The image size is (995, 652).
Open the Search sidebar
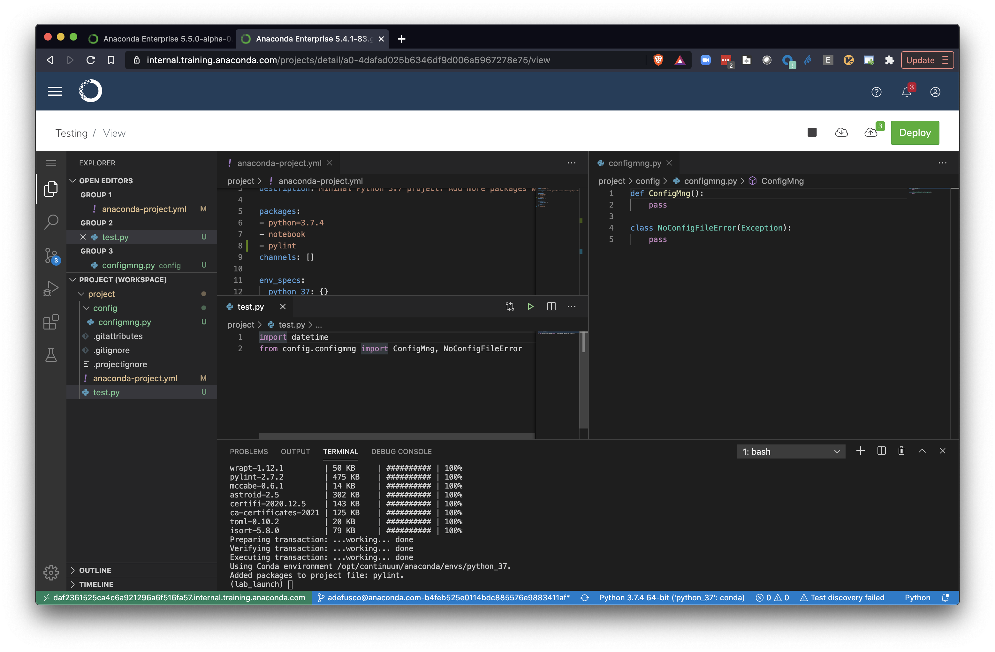[x=51, y=222]
